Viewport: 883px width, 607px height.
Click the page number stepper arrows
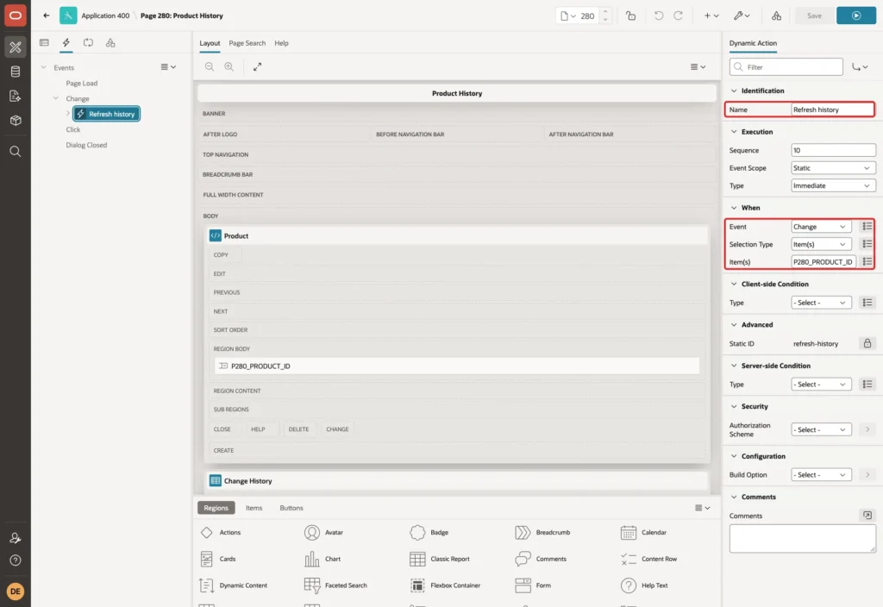605,16
